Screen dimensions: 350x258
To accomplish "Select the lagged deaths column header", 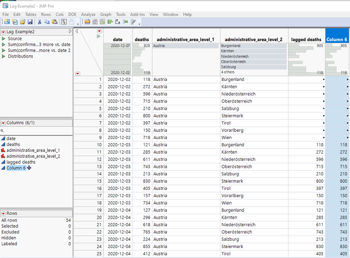I will 306,39.
